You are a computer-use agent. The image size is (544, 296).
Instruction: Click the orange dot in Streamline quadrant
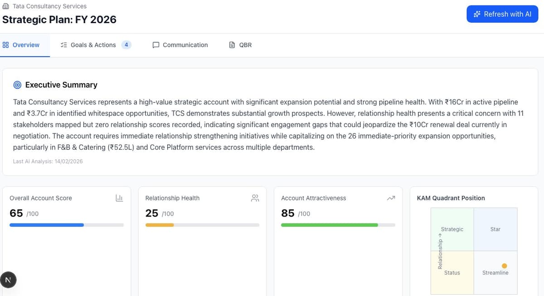click(x=505, y=266)
